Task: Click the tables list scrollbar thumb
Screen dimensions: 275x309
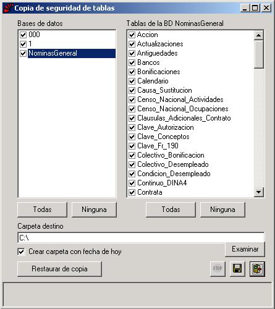Action: (x=258, y=54)
